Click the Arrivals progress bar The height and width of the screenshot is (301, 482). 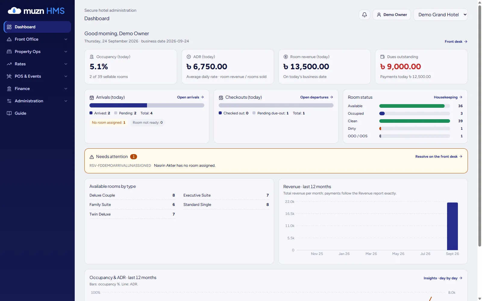pos(147,105)
